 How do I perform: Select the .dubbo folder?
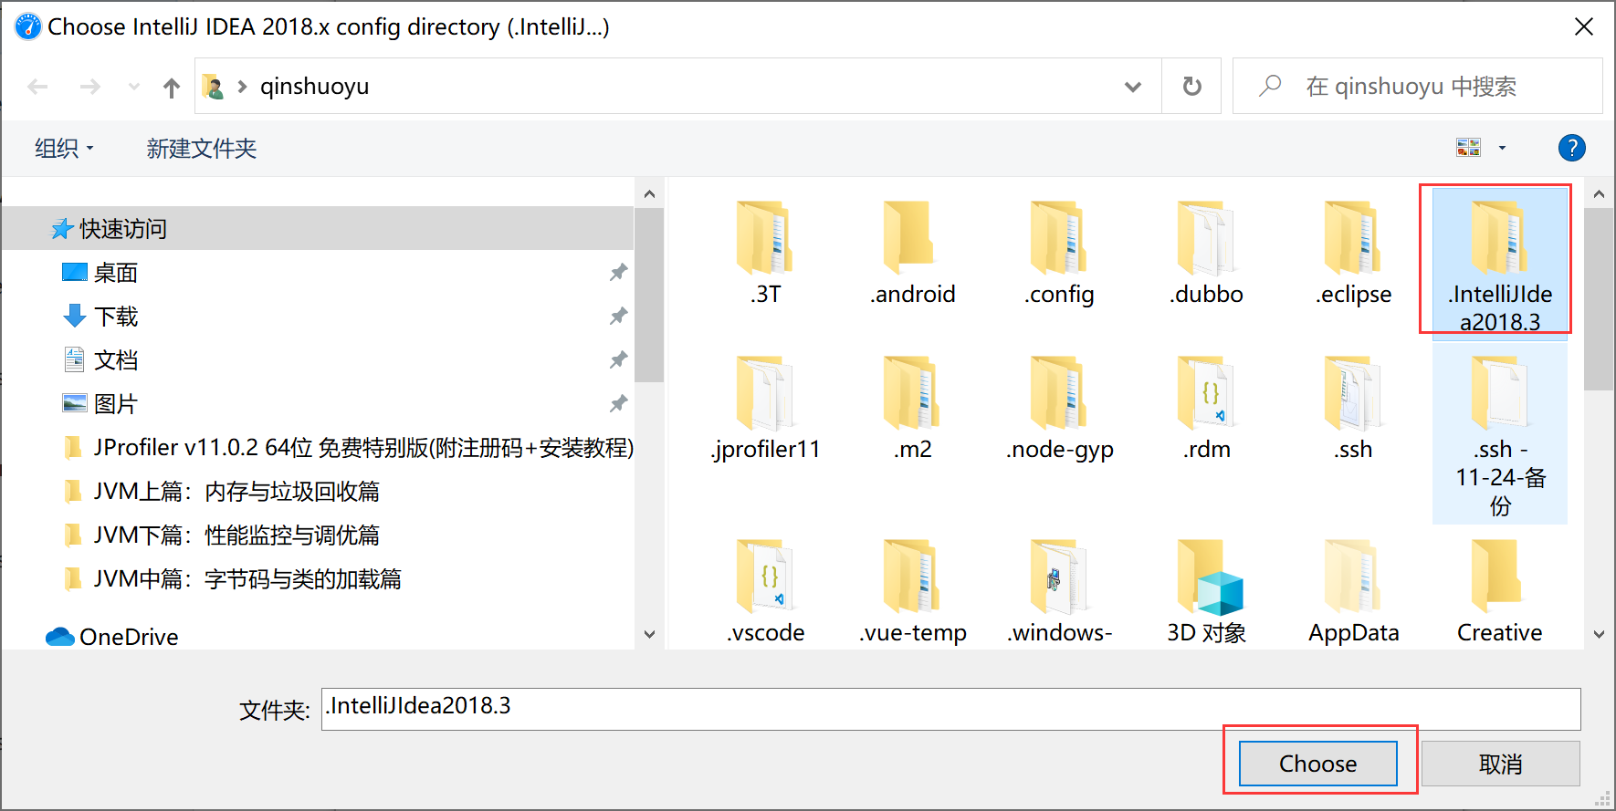point(1206,251)
